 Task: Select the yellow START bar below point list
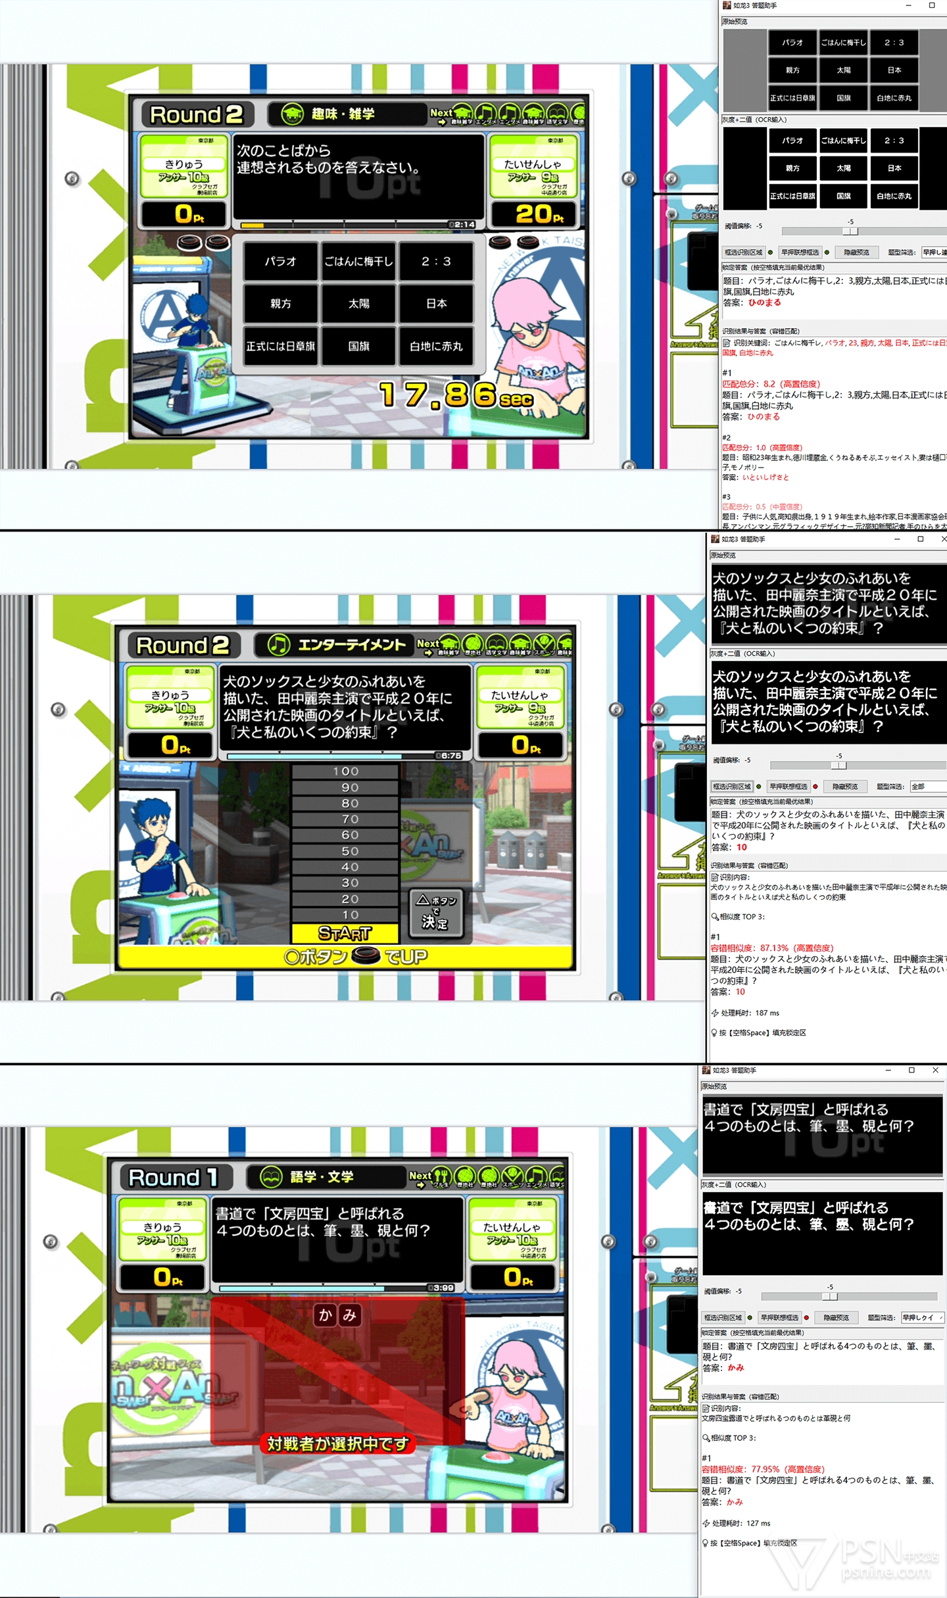coord(345,933)
